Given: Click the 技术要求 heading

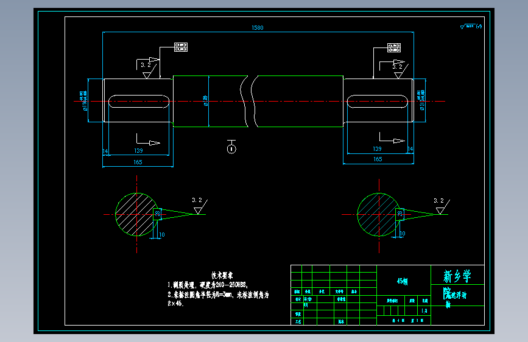Looking at the screenshot, I should pos(222,275).
